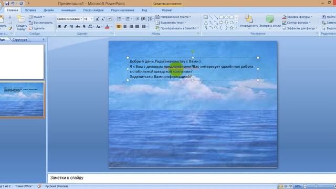Open the Показ слайдов ribbon tab
This screenshot has width=336, height=189.
[x=93, y=10]
